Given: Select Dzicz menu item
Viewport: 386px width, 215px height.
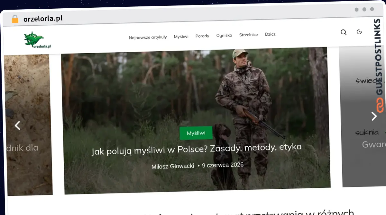Looking at the screenshot, I should (x=270, y=34).
